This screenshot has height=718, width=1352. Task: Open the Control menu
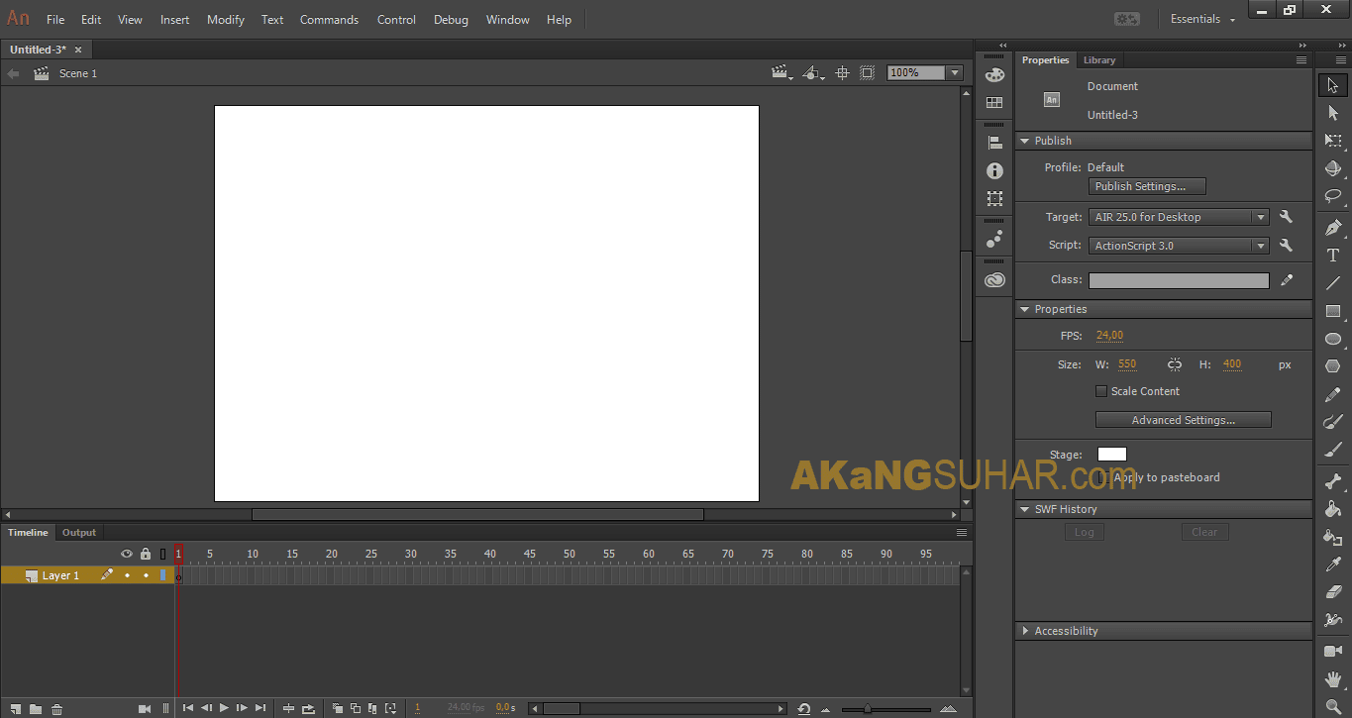(x=396, y=19)
